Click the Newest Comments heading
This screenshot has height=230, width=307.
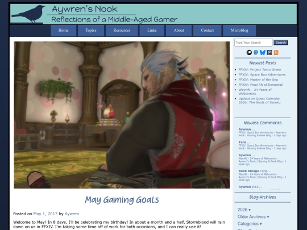click(x=263, y=123)
